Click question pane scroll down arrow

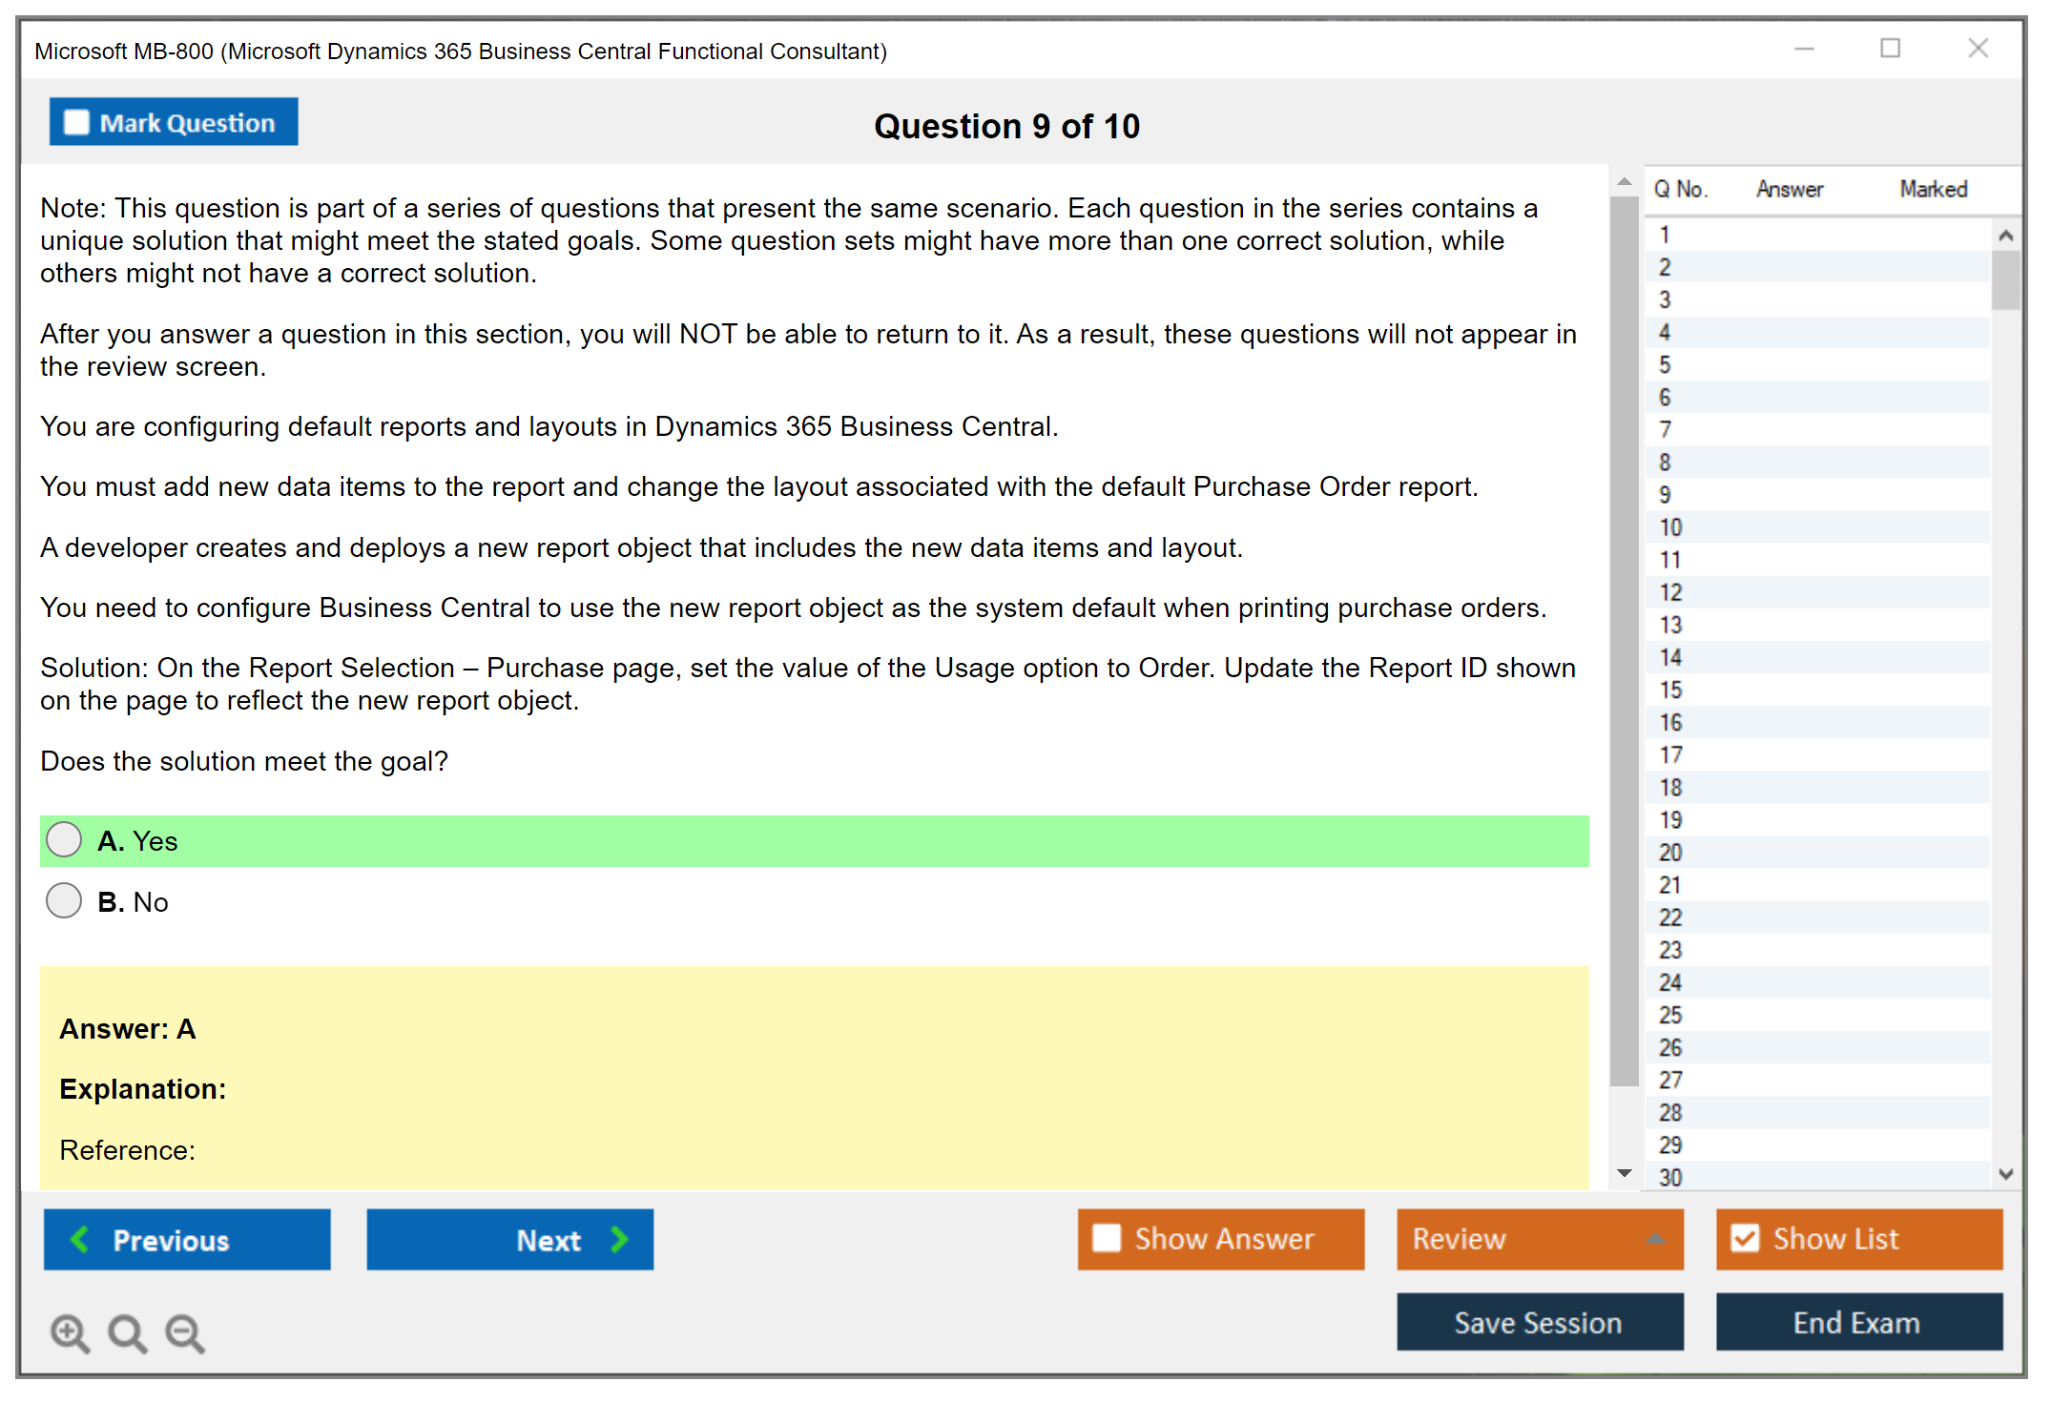(x=1625, y=1173)
